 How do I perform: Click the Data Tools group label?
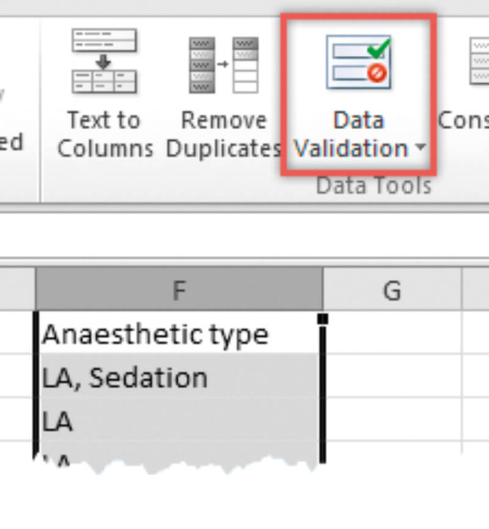click(373, 186)
